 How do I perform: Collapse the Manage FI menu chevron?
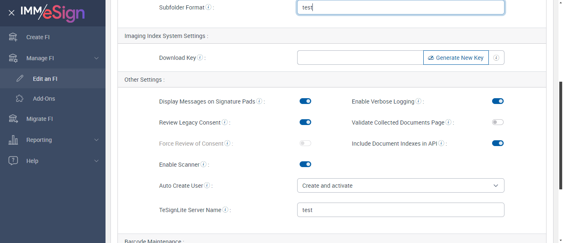point(96,58)
